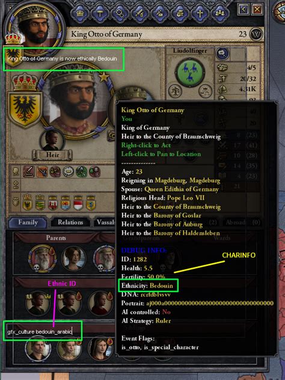
Task: Open the cross religion view icon
Action: pos(200,13)
